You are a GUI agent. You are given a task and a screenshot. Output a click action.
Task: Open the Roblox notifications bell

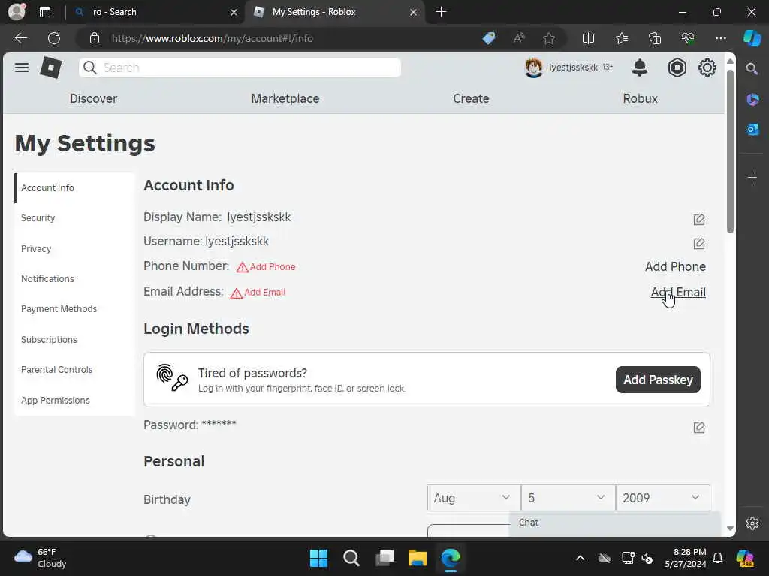pos(640,67)
